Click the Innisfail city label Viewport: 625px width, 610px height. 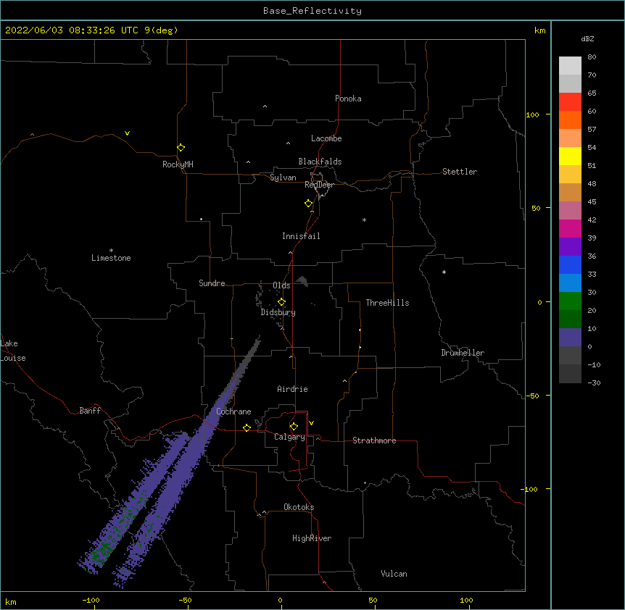(x=301, y=236)
